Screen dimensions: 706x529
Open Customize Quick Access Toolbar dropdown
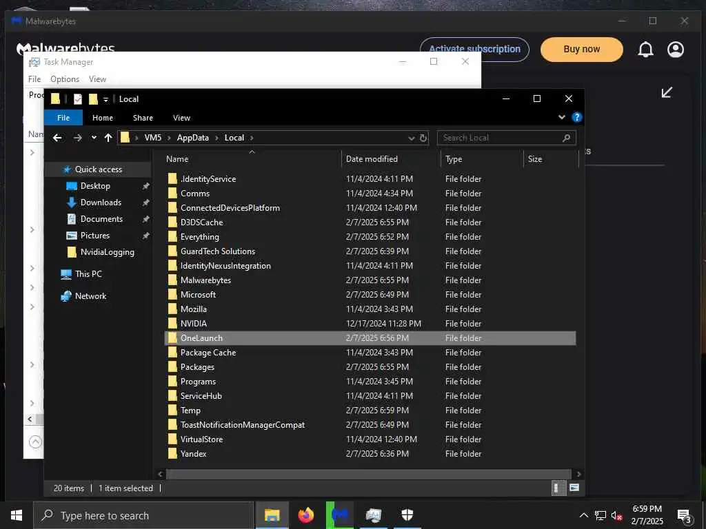(x=105, y=99)
